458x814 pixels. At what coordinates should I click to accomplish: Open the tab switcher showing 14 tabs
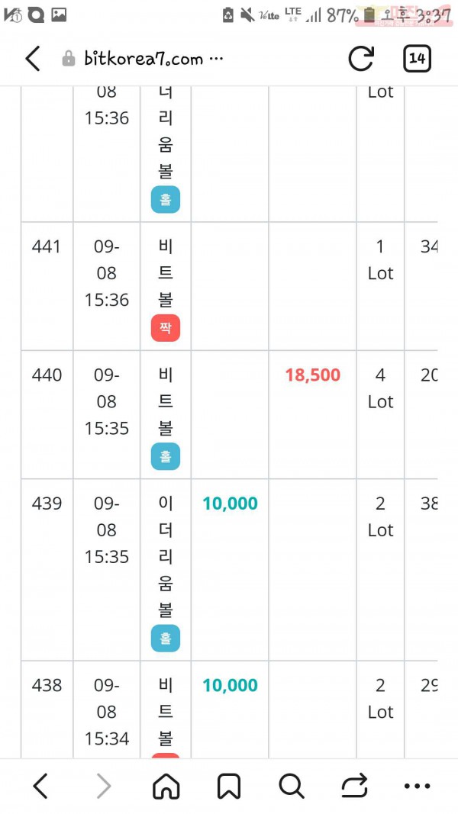pyautogui.click(x=417, y=58)
